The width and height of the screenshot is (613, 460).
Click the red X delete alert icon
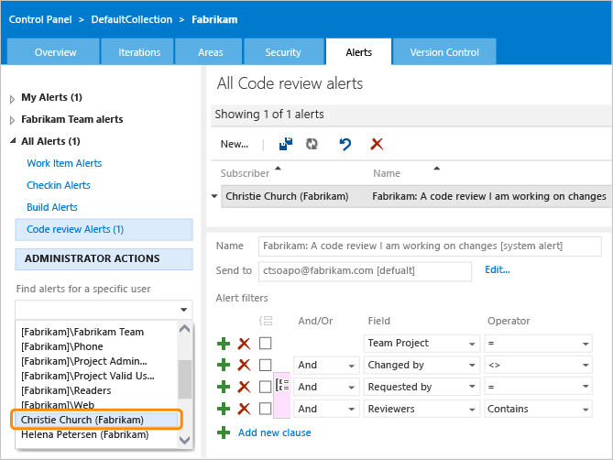pos(376,144)
